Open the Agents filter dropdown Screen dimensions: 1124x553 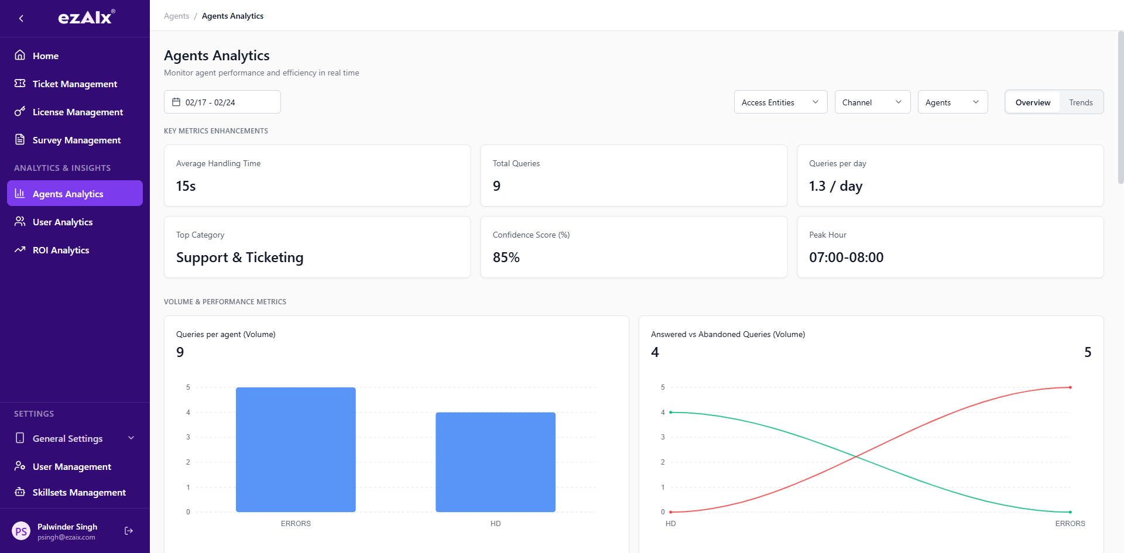pos(952,102)
